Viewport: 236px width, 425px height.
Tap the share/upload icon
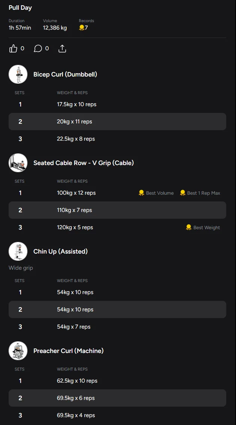click(x=62, y=48)
